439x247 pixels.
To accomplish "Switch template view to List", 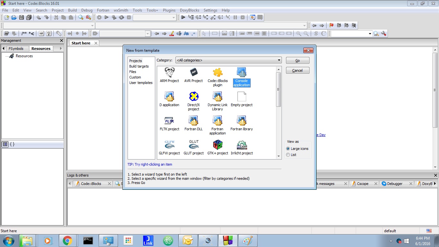I will [288, 155].
